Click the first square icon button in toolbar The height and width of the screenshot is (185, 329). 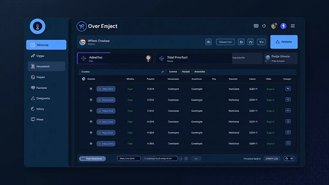209,42
